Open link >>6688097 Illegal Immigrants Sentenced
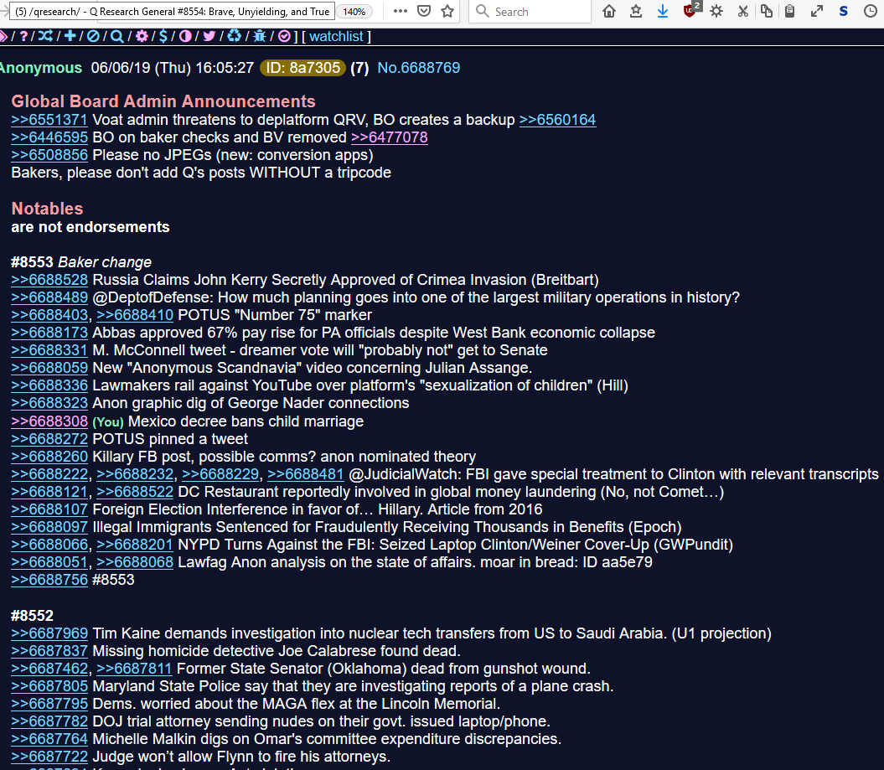Image resolution: width=884 pixels, height=770 pixels. [x=49, y=527]
